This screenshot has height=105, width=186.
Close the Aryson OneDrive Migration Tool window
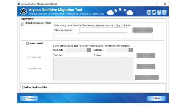(x=165, y=4)
